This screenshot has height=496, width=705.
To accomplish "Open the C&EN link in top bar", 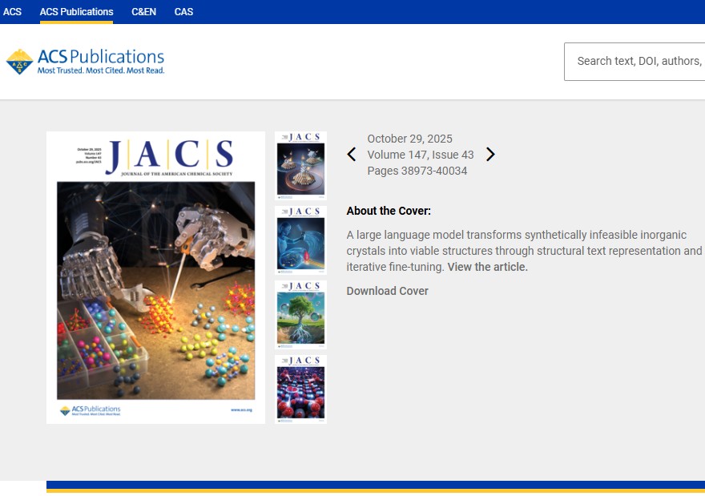I will (144, 12).
